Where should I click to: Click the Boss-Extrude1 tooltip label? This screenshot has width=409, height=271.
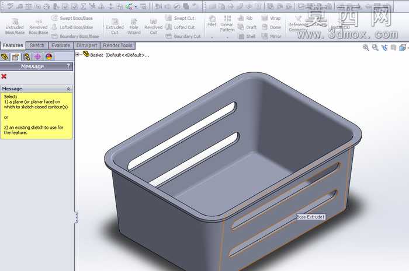311,217
